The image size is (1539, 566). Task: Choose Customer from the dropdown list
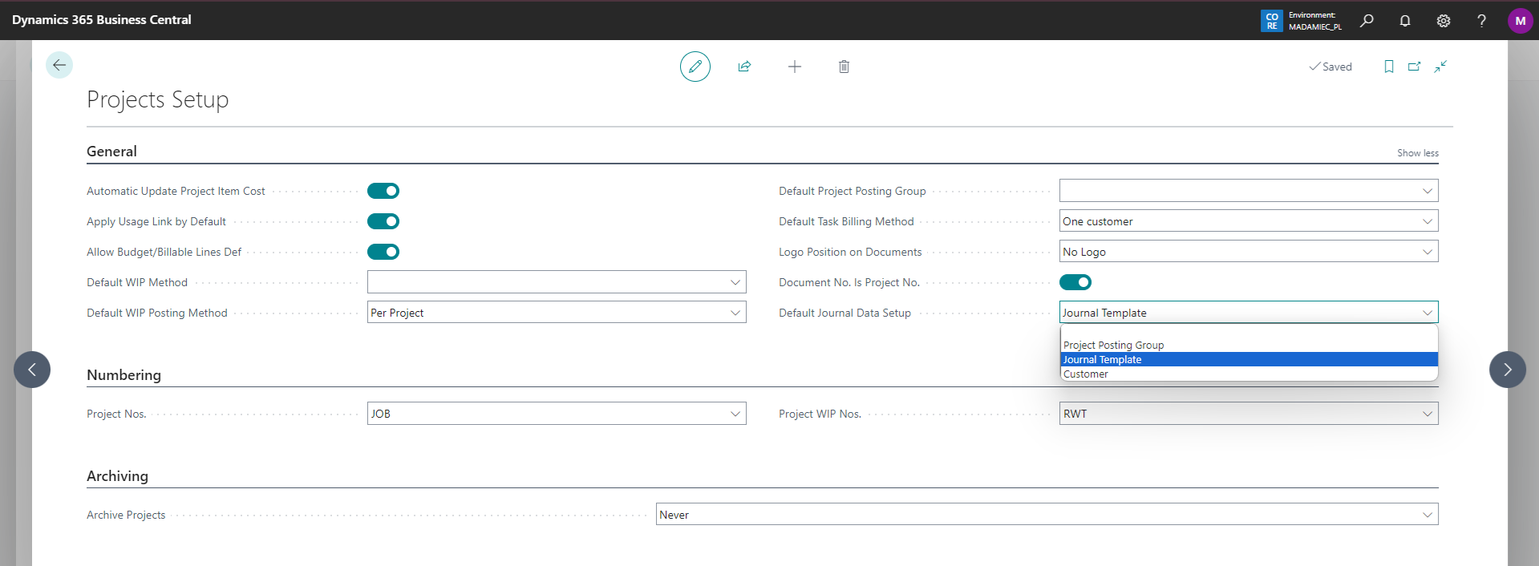(x=1086, y=374)
